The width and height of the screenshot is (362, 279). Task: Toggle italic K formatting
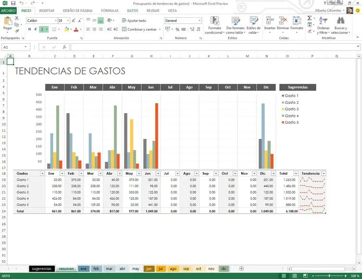(35, 29)
